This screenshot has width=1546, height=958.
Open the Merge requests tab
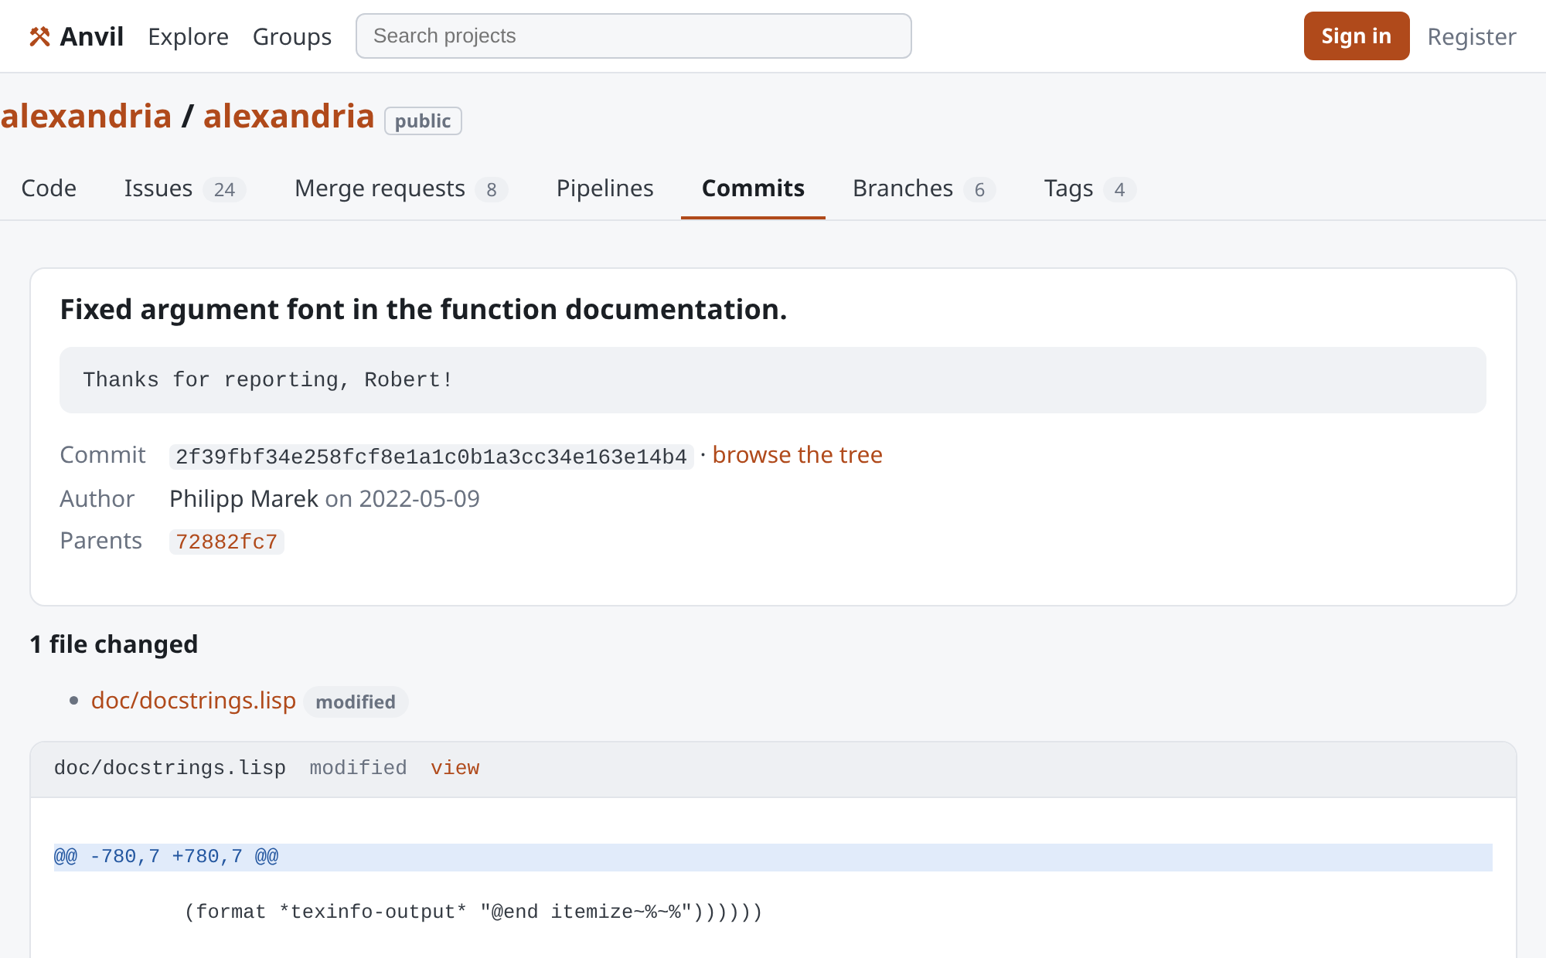point(400,189)
